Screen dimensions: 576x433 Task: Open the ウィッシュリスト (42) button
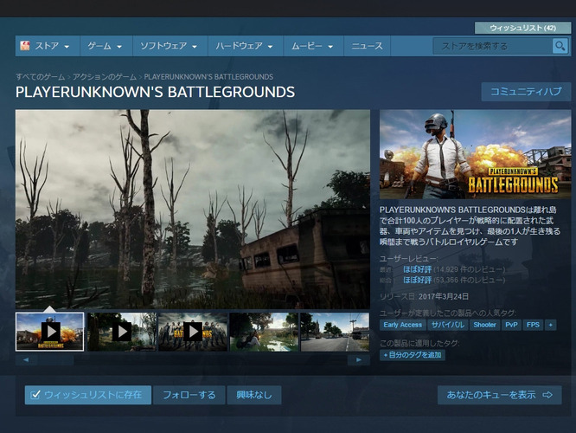click(x=522, y=28)
